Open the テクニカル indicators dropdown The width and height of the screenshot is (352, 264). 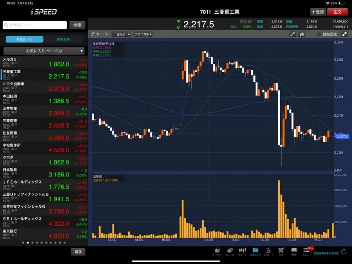[x=143, y=34]
